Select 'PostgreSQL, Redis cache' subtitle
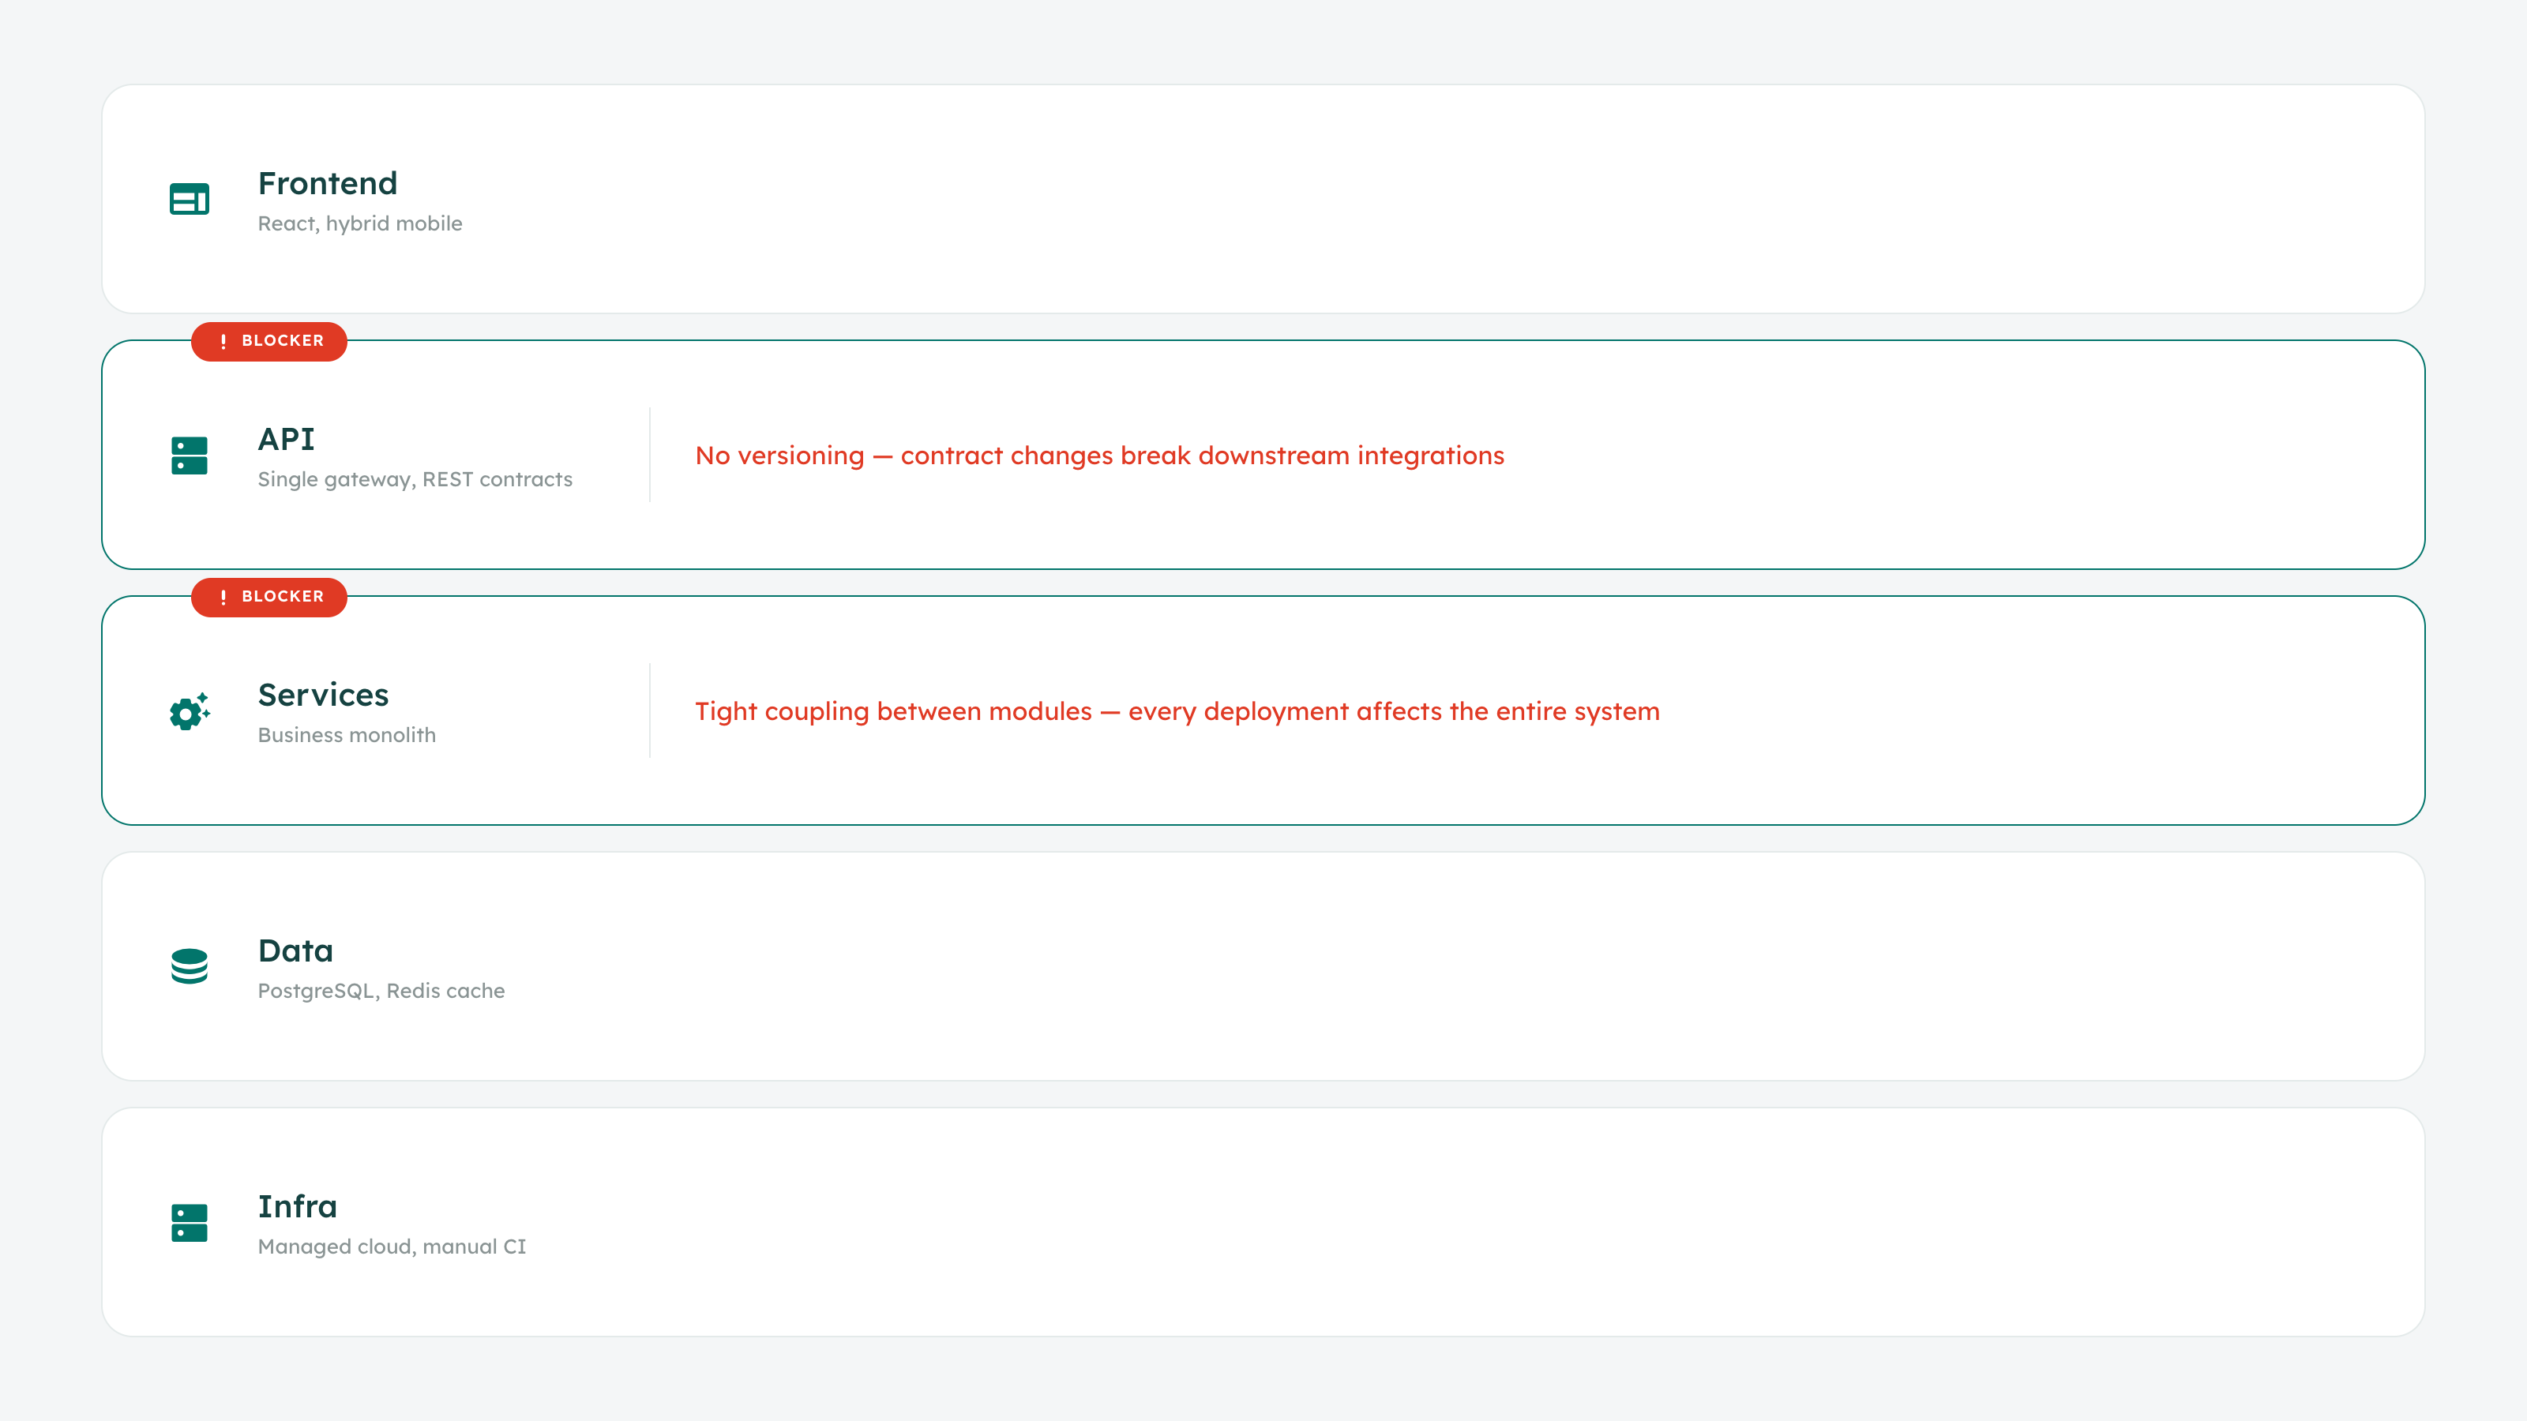 [x=381, y=992]
